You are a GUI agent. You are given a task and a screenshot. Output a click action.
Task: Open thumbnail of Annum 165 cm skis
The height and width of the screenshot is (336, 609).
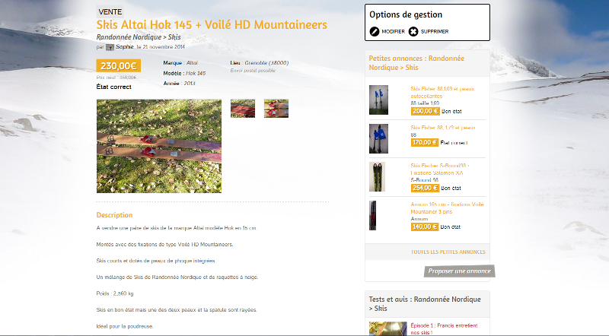coord(373,215)
